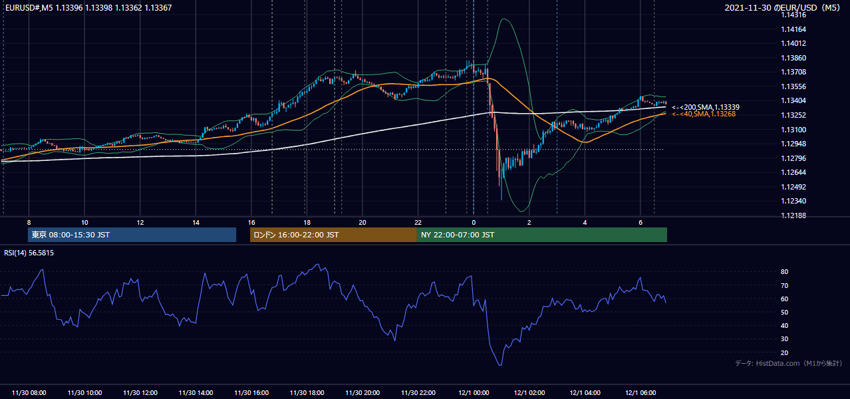Click the RSI scale value 80
This screenshot has width=850, height=399.
[784, 272]
